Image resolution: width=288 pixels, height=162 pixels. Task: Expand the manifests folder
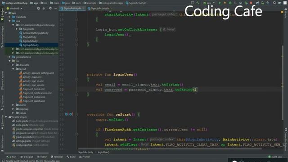coord(9,17)
